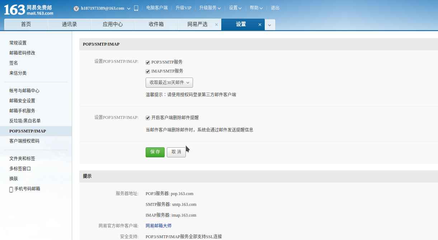Screen dimensions: 438x240
Task: Expand the account dropdown arrow by email address
Action: [x=129, y=8]
